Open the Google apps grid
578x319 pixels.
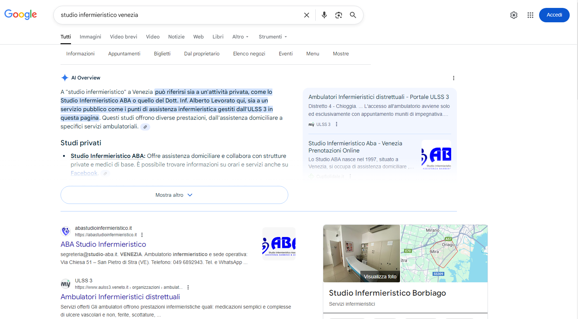530,15
